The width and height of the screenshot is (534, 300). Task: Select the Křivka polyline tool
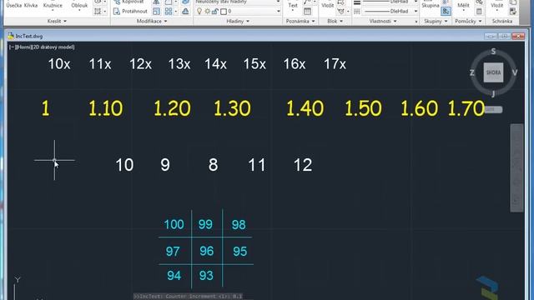31,6
